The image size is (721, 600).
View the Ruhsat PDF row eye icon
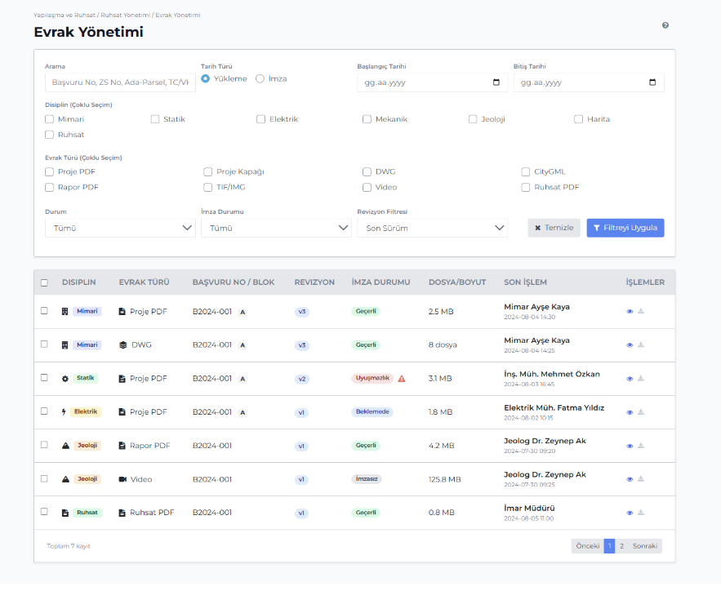click(x=630, y=513)
